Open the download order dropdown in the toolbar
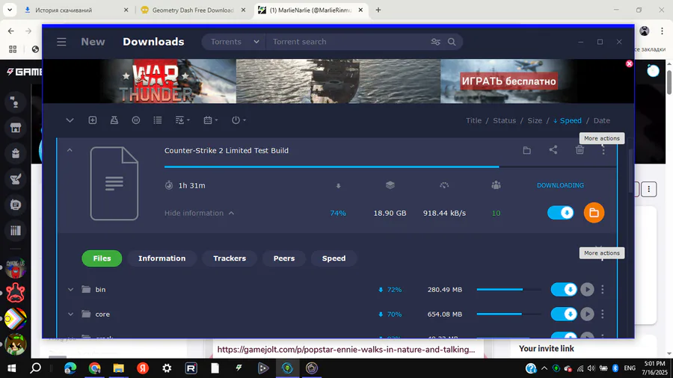Screen dimensions: 673x378 click(x=182, y=120)
